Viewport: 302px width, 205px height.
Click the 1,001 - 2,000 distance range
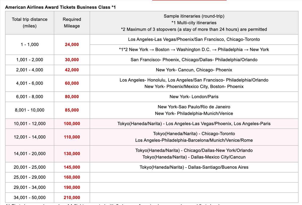[29, 60]
